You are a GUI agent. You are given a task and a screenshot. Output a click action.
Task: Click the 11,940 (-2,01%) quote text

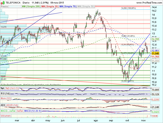40,3
